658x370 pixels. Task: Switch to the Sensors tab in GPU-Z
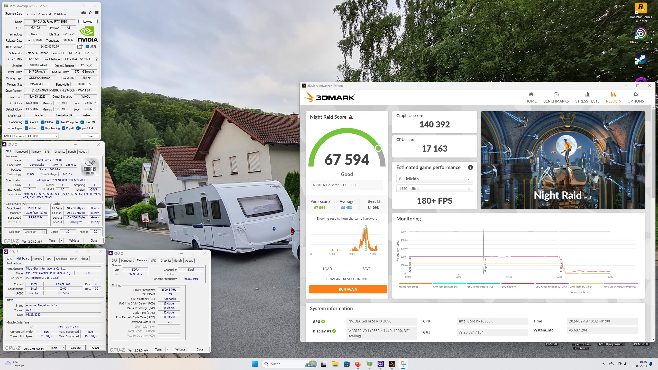coord(30,14)
